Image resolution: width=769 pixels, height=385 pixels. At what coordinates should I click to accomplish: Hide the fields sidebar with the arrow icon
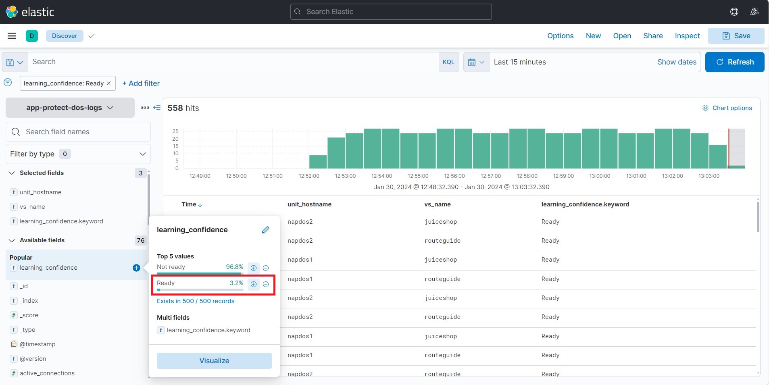tap(157, 108)
